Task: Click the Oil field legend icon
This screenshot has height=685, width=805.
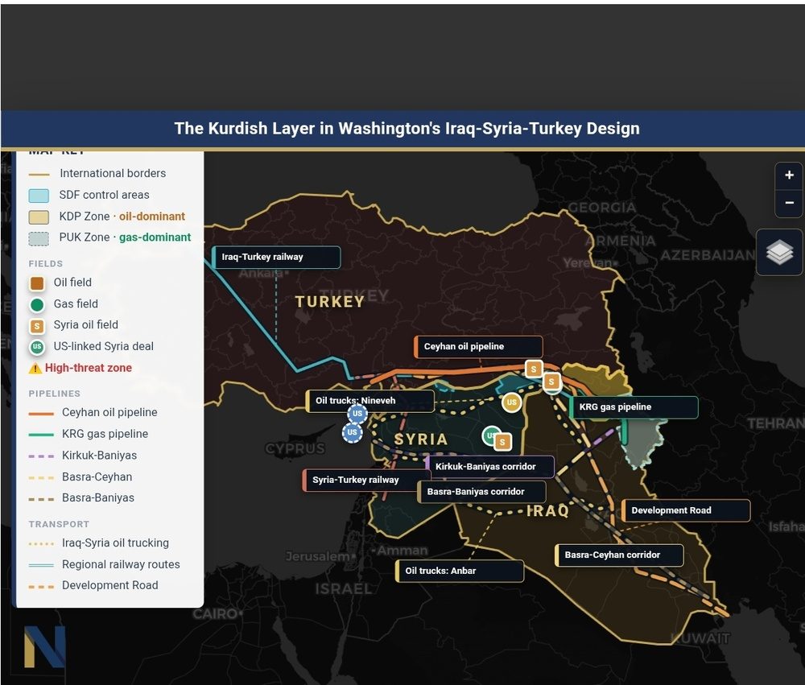Action: (37, 283)
